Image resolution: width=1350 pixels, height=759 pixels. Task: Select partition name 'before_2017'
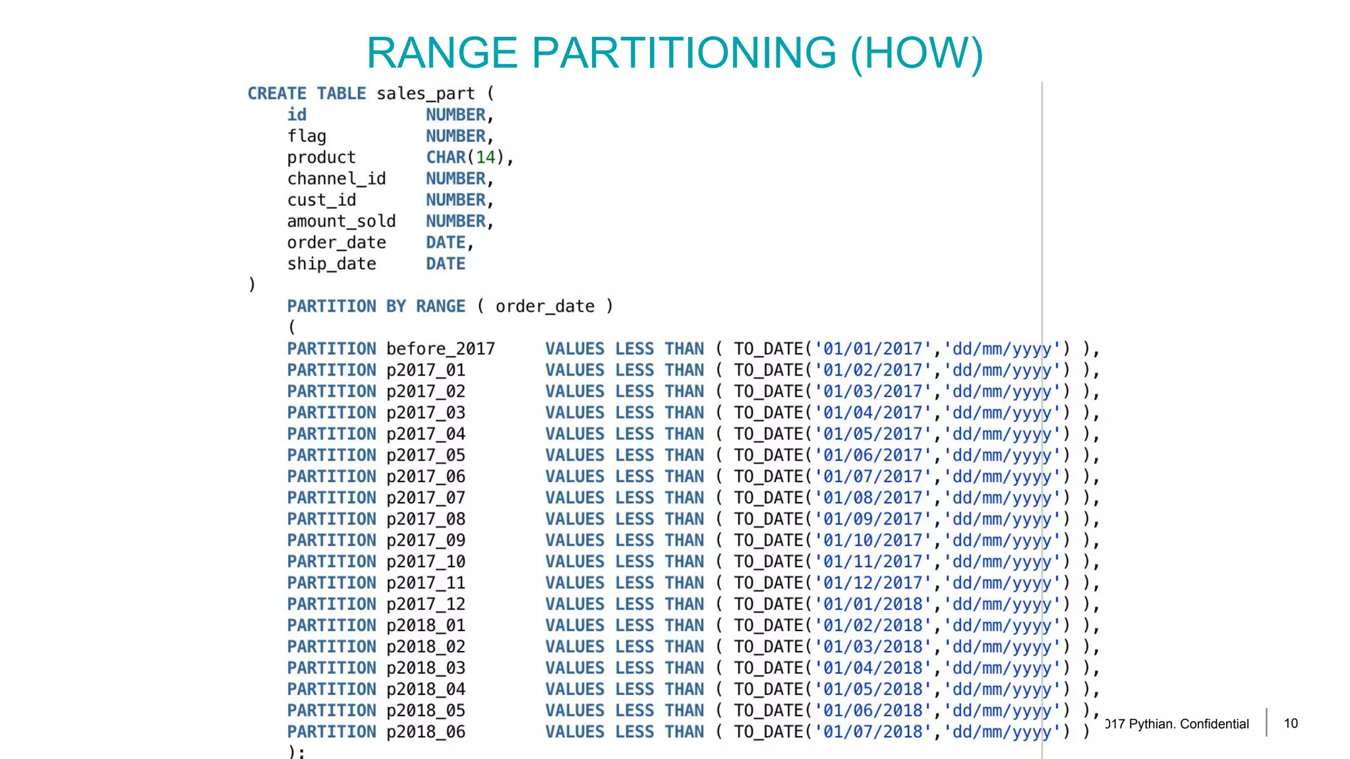441,349
